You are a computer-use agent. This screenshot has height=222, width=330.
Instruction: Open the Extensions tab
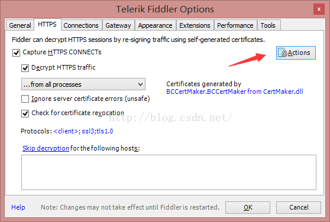[195, 25]
